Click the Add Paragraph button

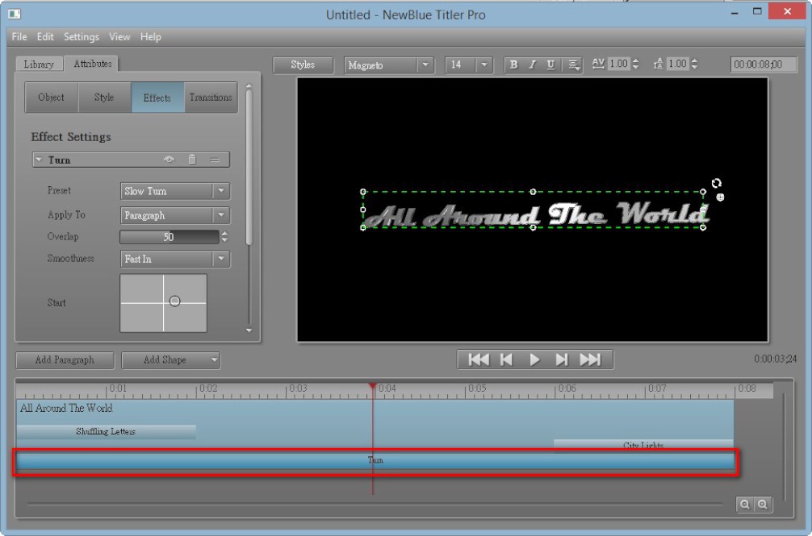pyautogui.click(x=65, y=359)
